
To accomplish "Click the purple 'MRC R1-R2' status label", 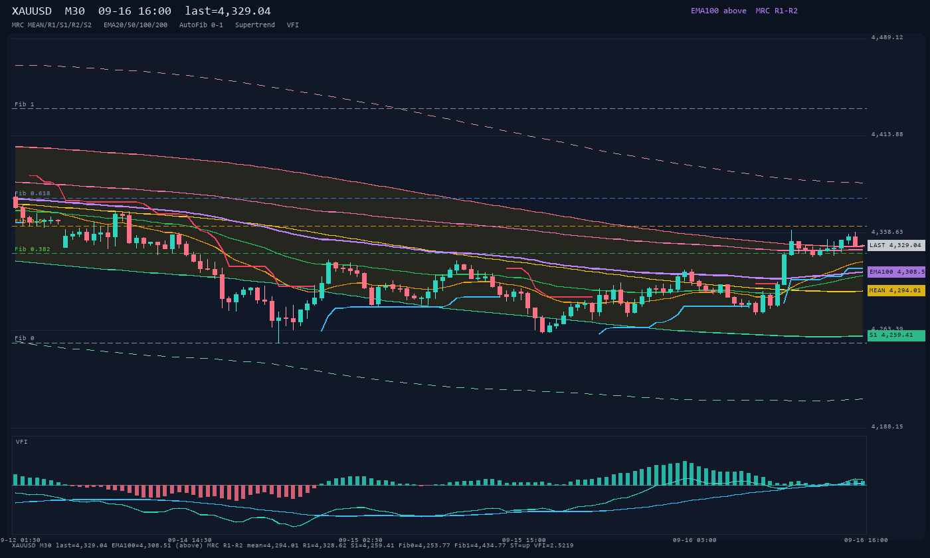I will 777,11.
